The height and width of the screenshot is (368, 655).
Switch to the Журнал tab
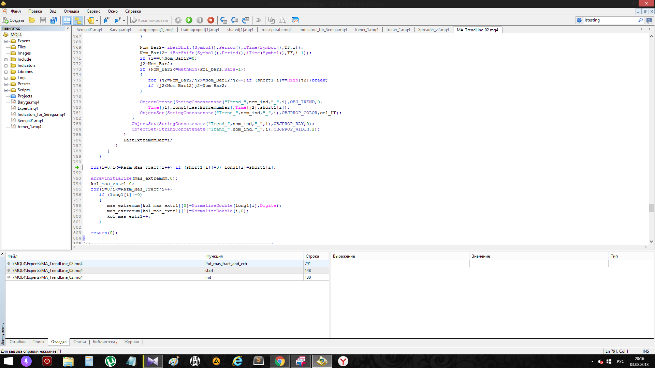pyautogui.click(x=131, y=342)
